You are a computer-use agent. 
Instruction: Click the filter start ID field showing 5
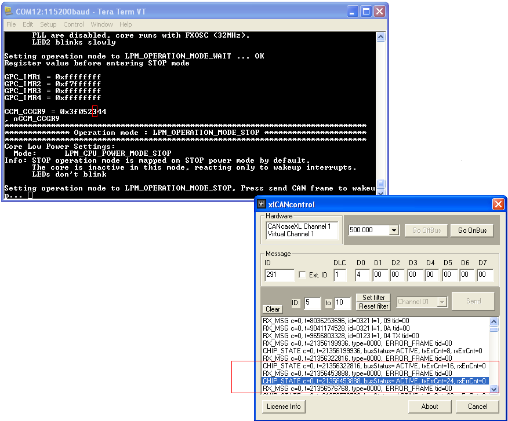pyautogui.click(x=313, y=302)
